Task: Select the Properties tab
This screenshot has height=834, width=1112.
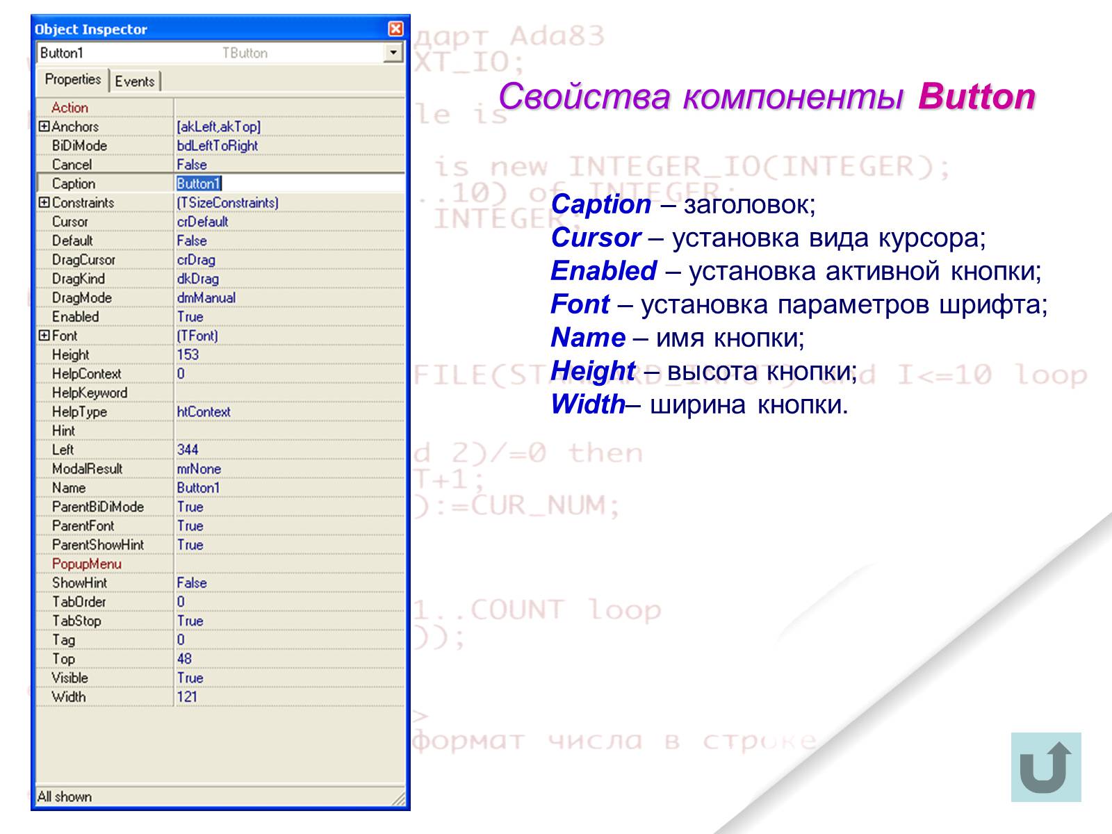Action: 73,79
